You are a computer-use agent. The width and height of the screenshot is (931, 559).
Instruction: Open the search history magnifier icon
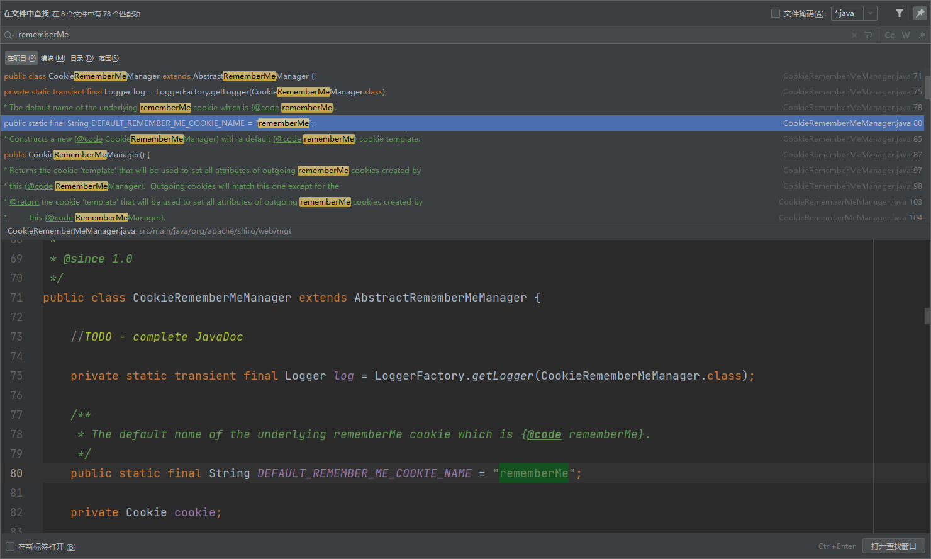coord(9,35)
